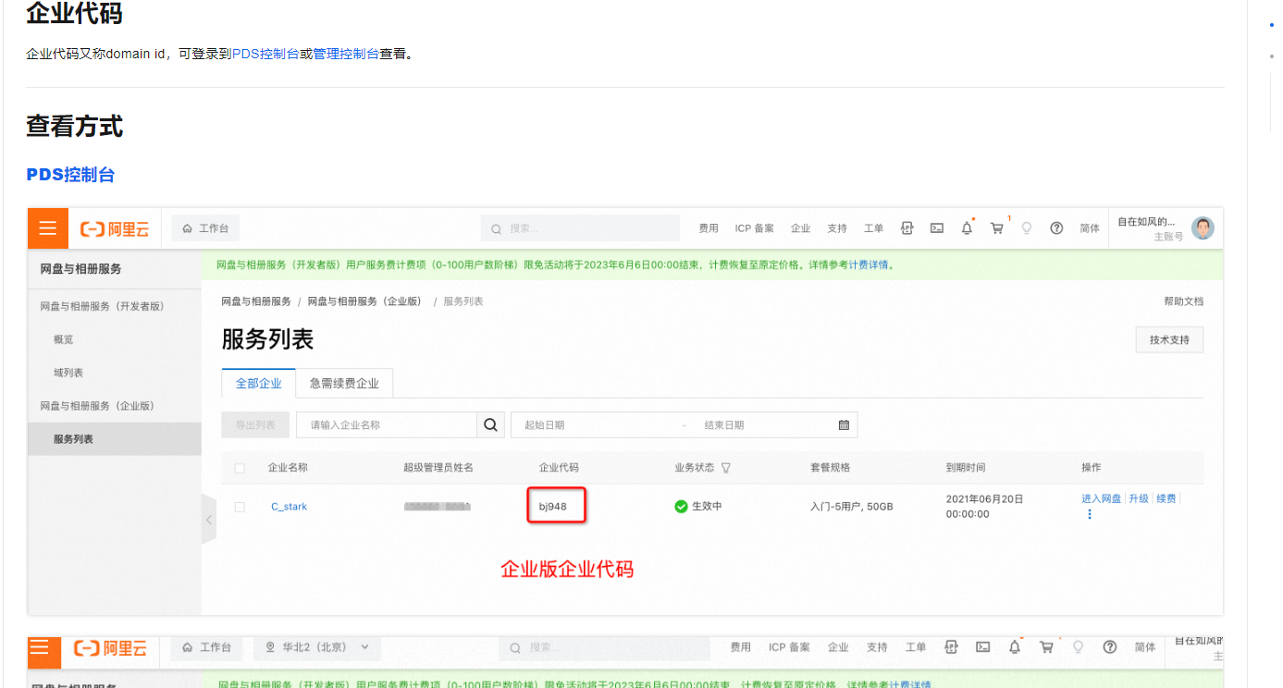This screenshot has height=688, width=1283.
Task: Click the Alibaba Cloud logo in upper console
Action: click(115, 229)
